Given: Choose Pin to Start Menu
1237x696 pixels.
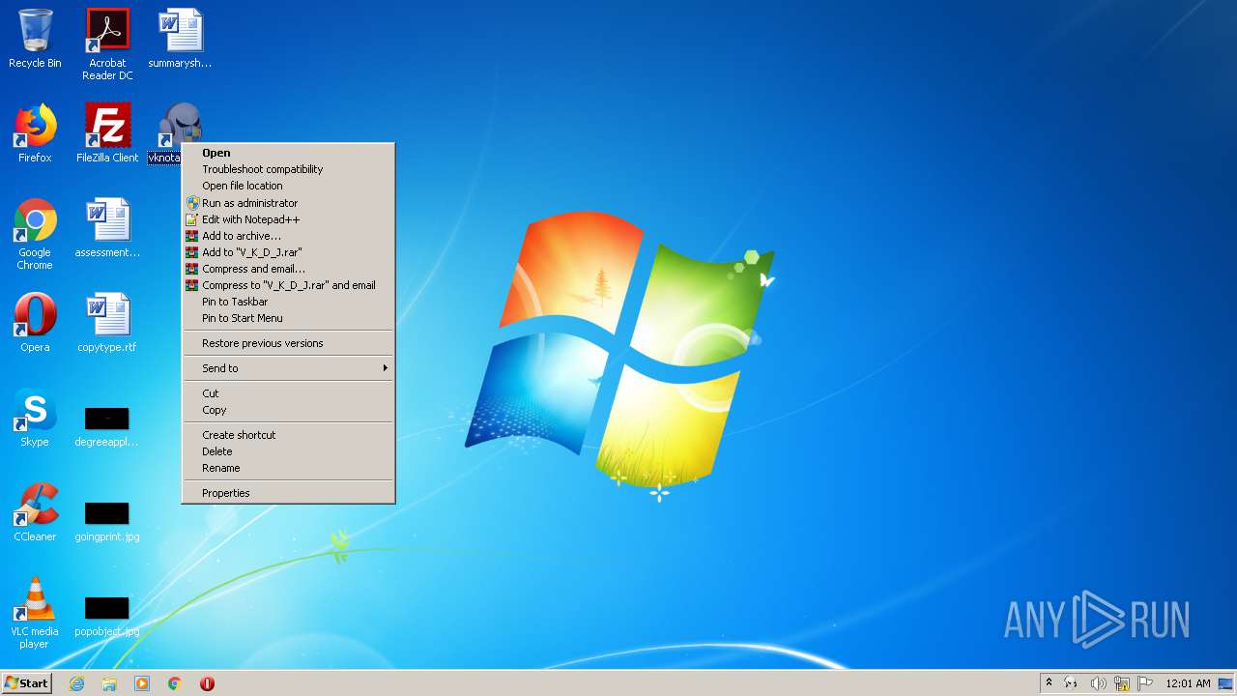Looking at the screenshot, I should click(288, 318).
